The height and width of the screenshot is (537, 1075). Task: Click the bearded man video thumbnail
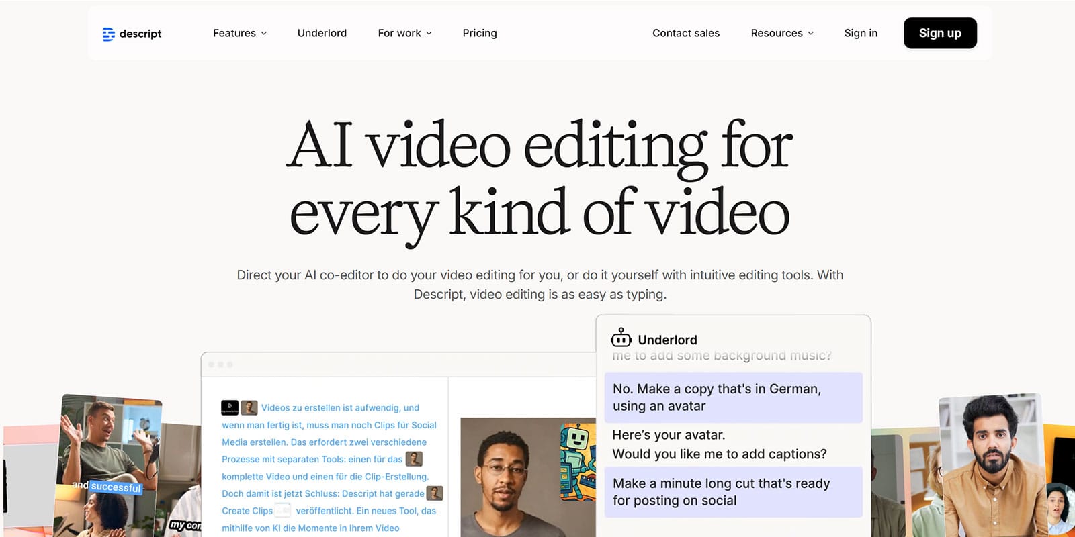(990, 463)
